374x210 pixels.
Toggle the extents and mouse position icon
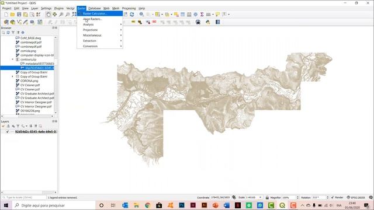pos(234,197)
